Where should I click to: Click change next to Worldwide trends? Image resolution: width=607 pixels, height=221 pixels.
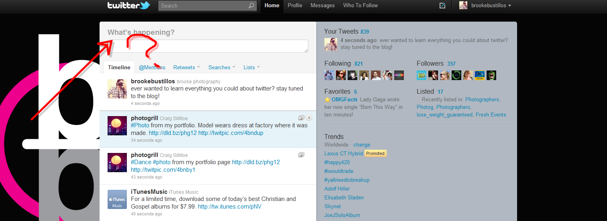362,145
